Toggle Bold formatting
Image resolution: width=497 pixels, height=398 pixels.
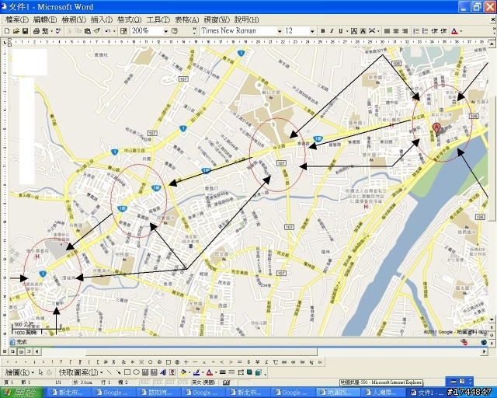click(323, 31)
